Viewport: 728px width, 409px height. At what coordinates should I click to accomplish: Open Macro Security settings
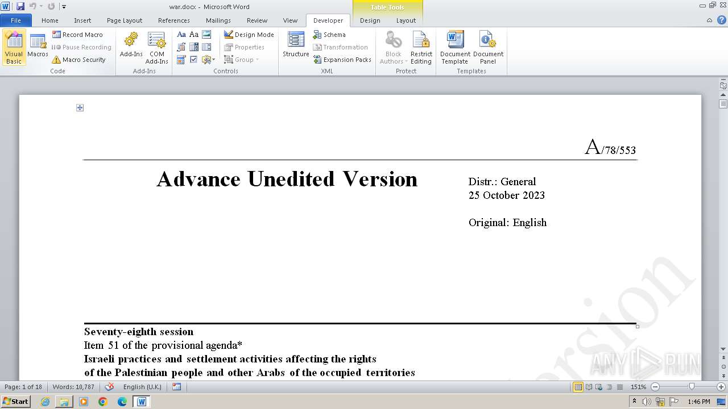[78, 60]
